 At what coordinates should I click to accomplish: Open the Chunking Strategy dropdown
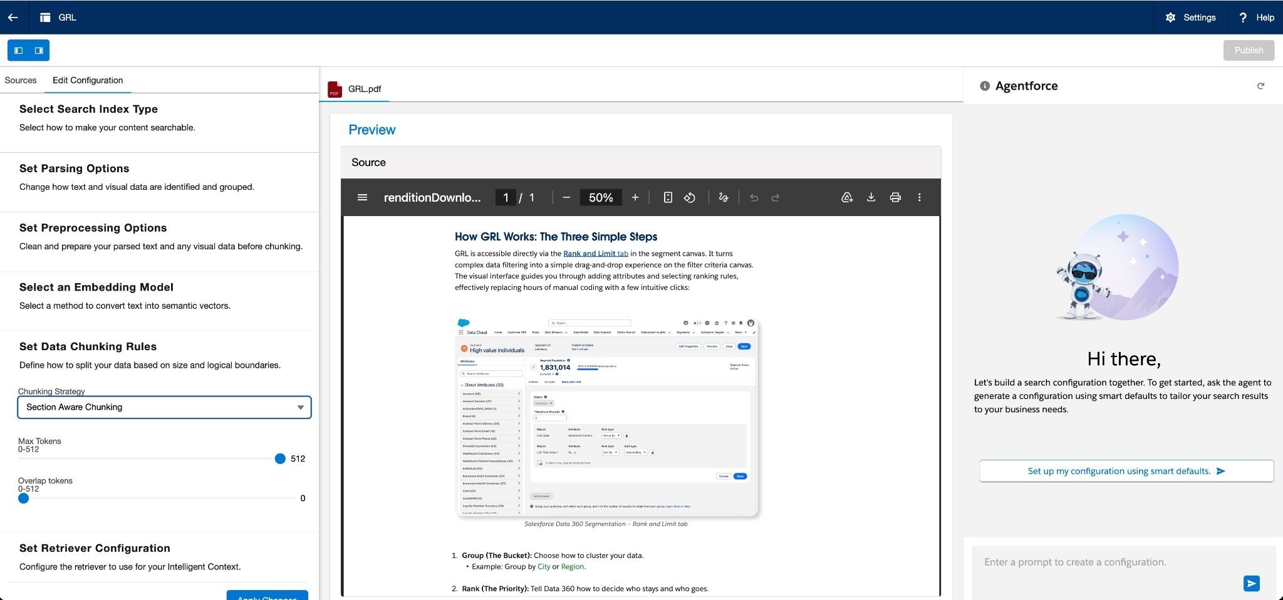coord(164,407)
